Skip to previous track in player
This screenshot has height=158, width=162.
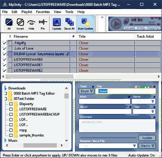point(134,20)
